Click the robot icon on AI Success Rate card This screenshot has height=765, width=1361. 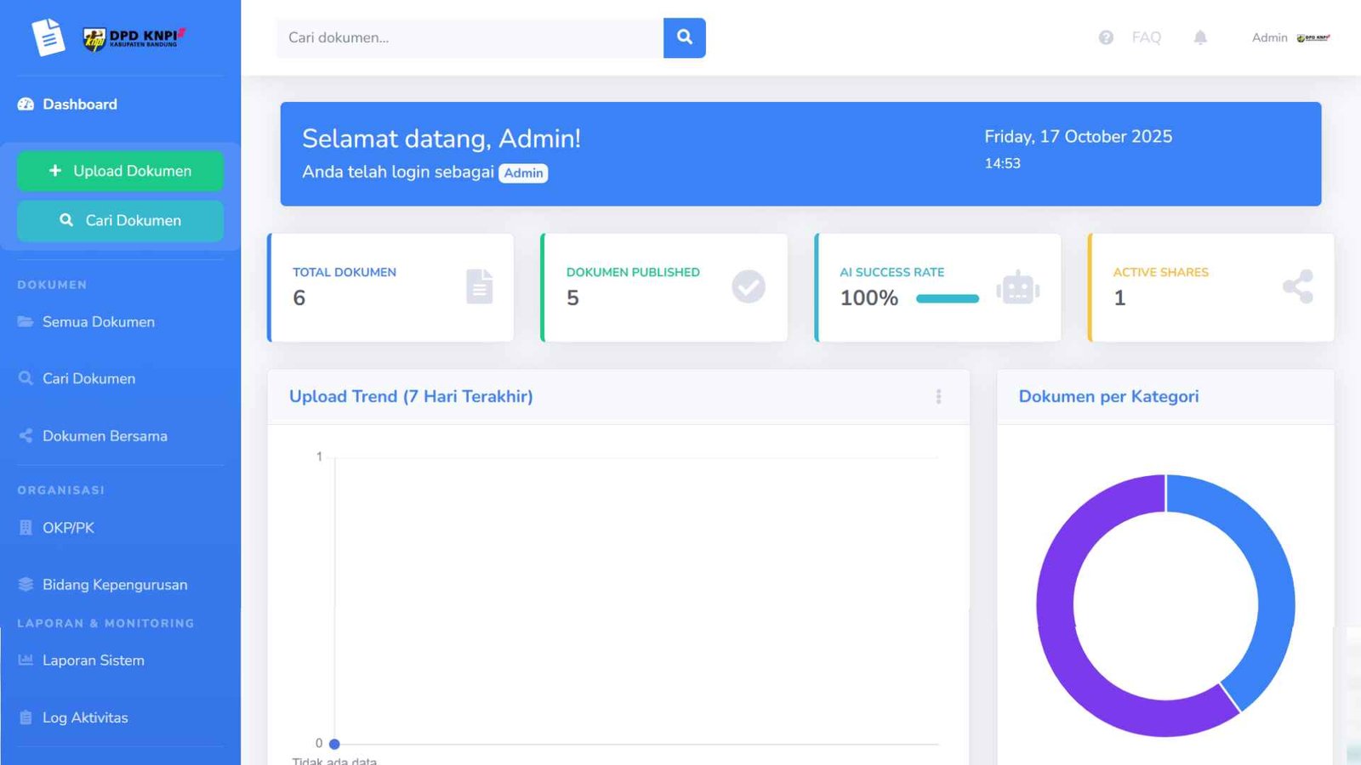[1020, 287]
